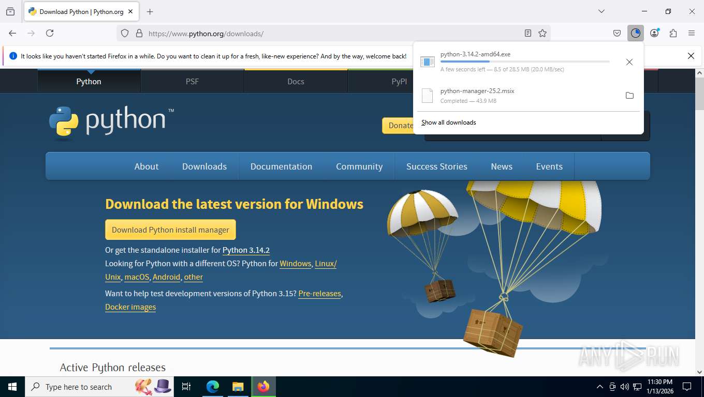Screen dimensions: 704x397
Task: Click the python logo
Action: tap(112, 123)
